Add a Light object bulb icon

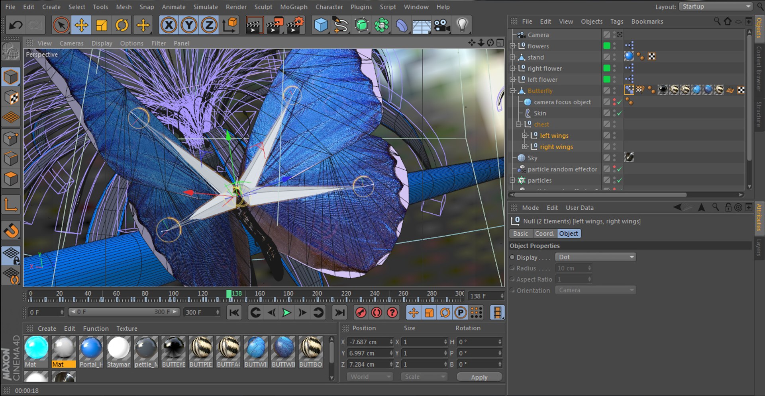click(x=462, y=25)
